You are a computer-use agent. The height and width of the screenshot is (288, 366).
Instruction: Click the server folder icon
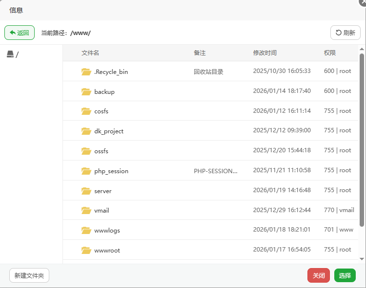click(x=86, y=191)
